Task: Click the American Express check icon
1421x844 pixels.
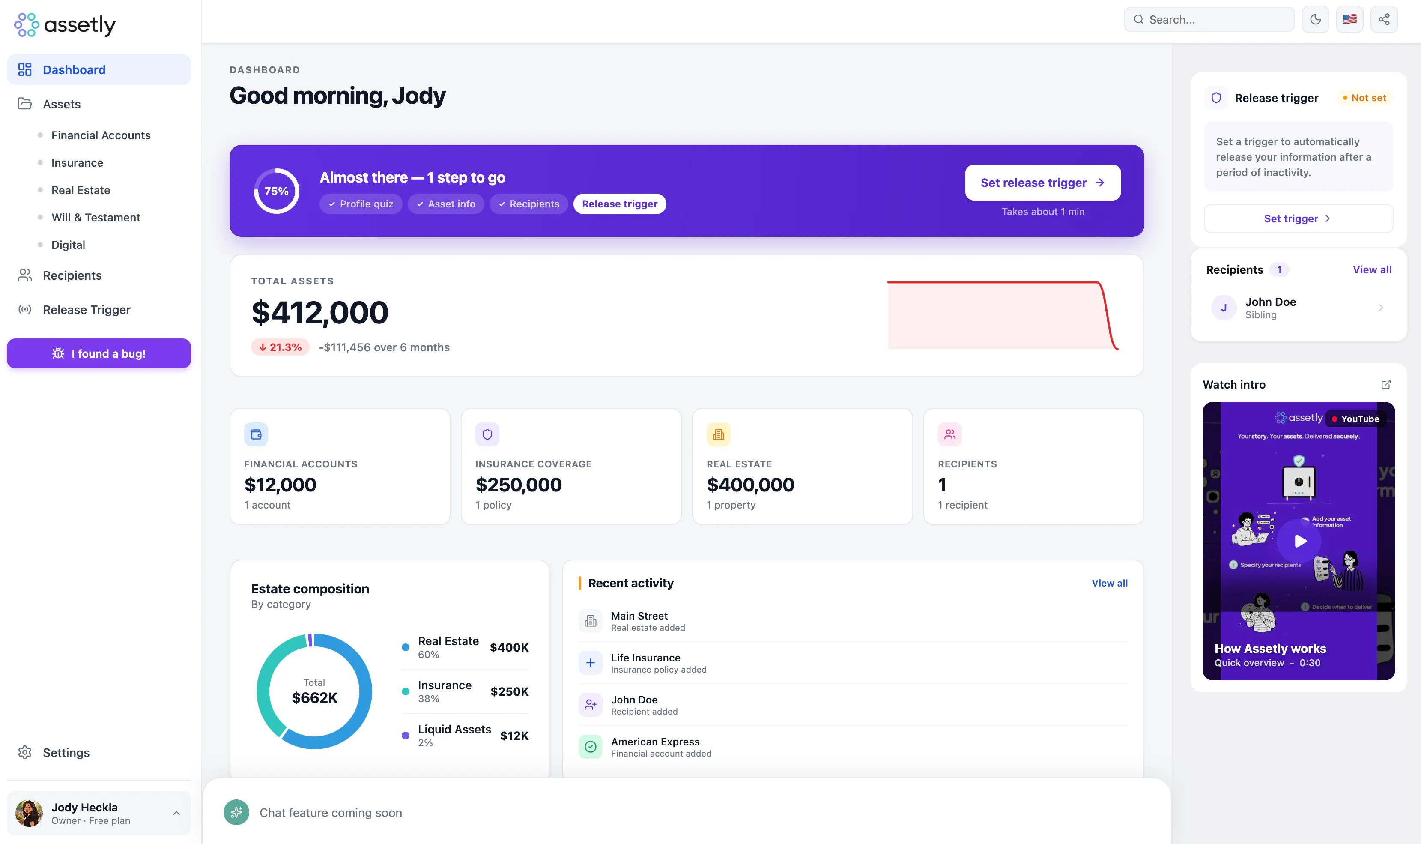Action: pos(591,747)
